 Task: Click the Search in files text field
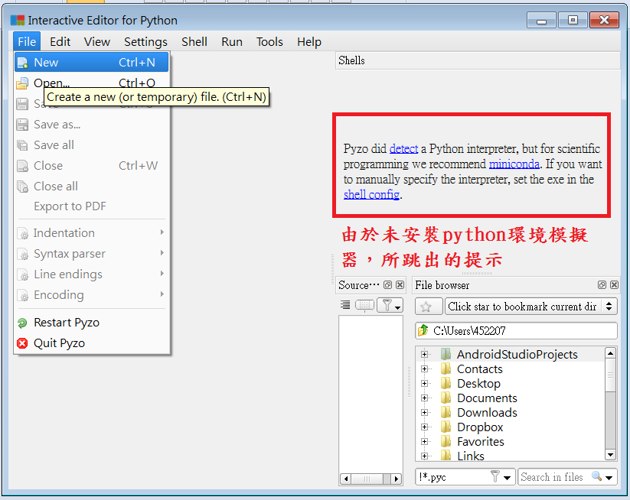[x=551, y=477]
